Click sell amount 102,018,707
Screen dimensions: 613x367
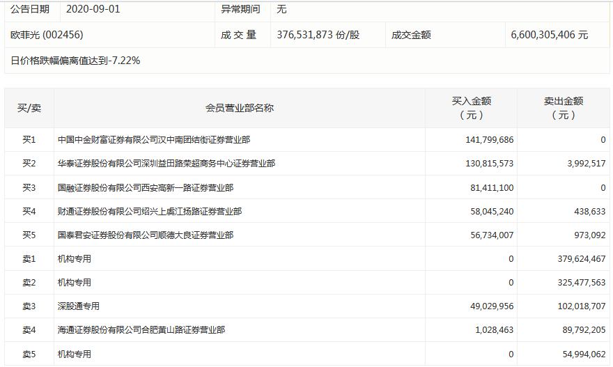582,306
